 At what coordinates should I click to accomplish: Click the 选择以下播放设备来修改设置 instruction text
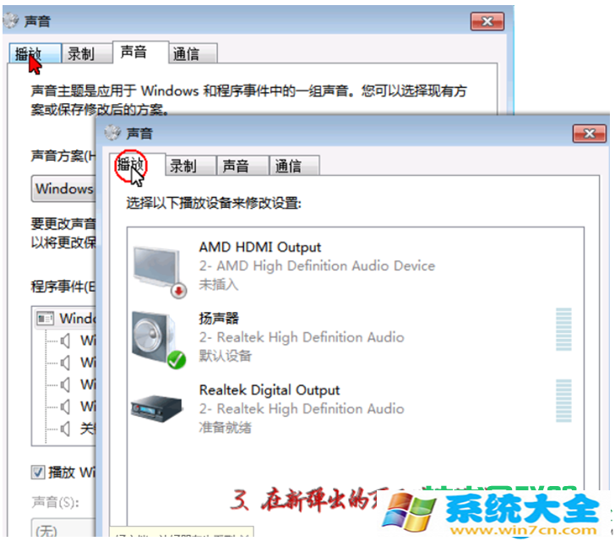pos(214,204)
